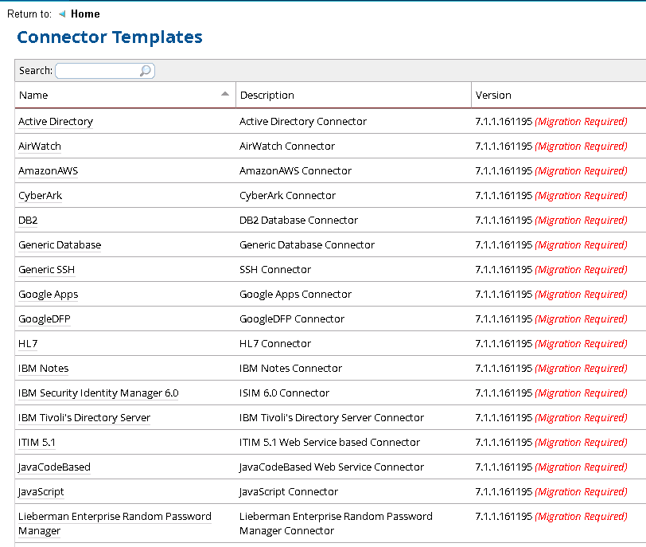Open the Generic Database template
Screen dimensions: 646x547
coord(60,245)
